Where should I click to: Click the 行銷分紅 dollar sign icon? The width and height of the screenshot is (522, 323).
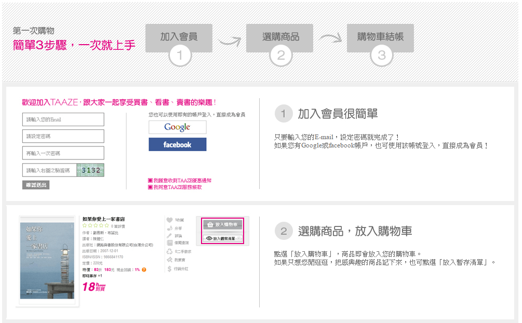pos(169,268)
